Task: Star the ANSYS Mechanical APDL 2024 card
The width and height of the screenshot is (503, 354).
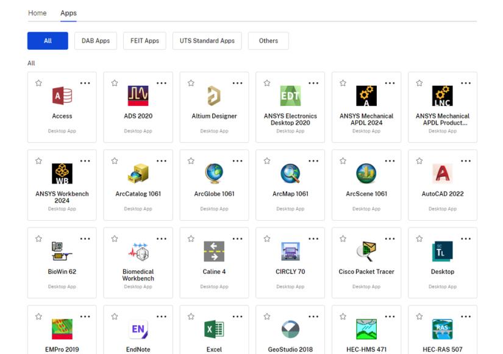Action: [343, 83]
